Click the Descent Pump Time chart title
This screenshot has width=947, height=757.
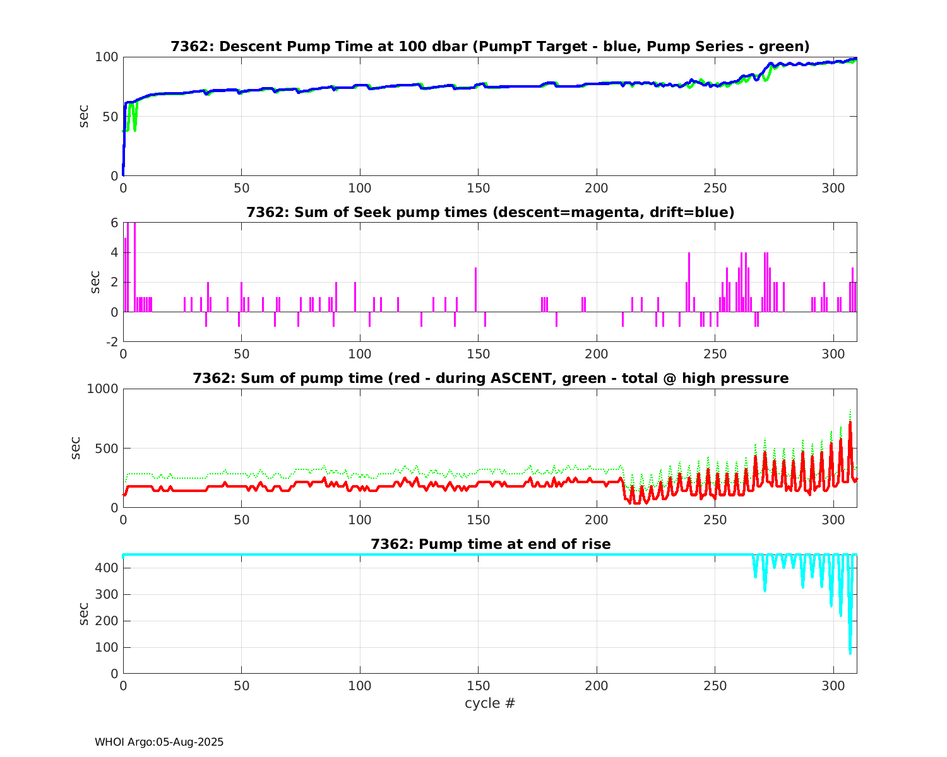pos(490,47)
